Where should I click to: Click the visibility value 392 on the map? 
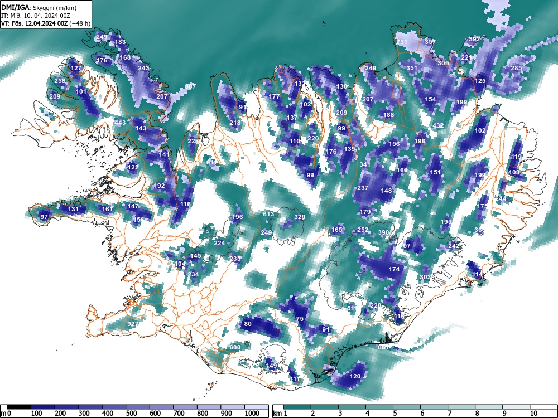pos(474,39)
